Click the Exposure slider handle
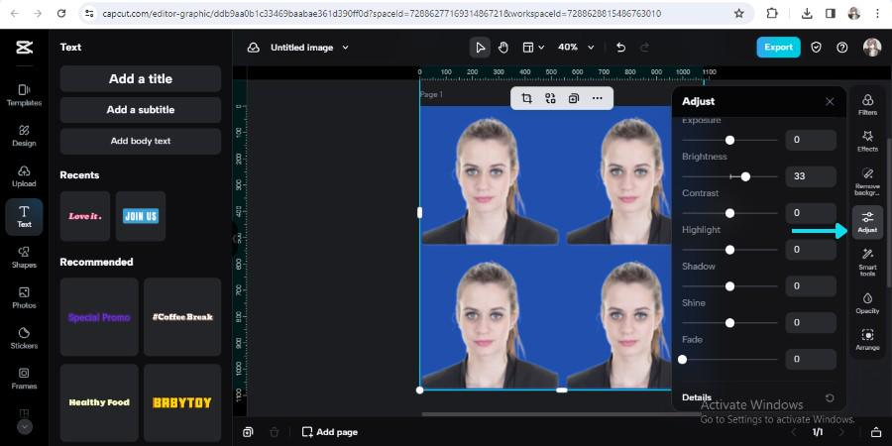 pyautogui.click(x=729, y=140)
